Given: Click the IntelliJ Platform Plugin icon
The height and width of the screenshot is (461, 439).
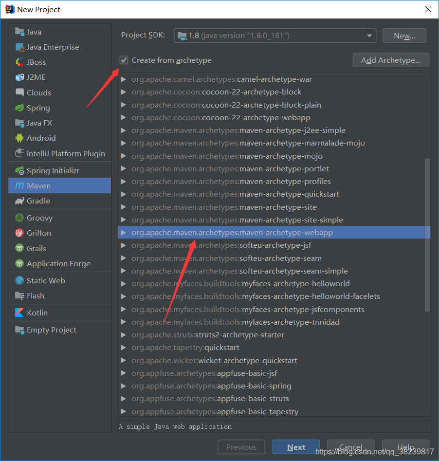Looking at the screenshot, I should click(19, 153).
